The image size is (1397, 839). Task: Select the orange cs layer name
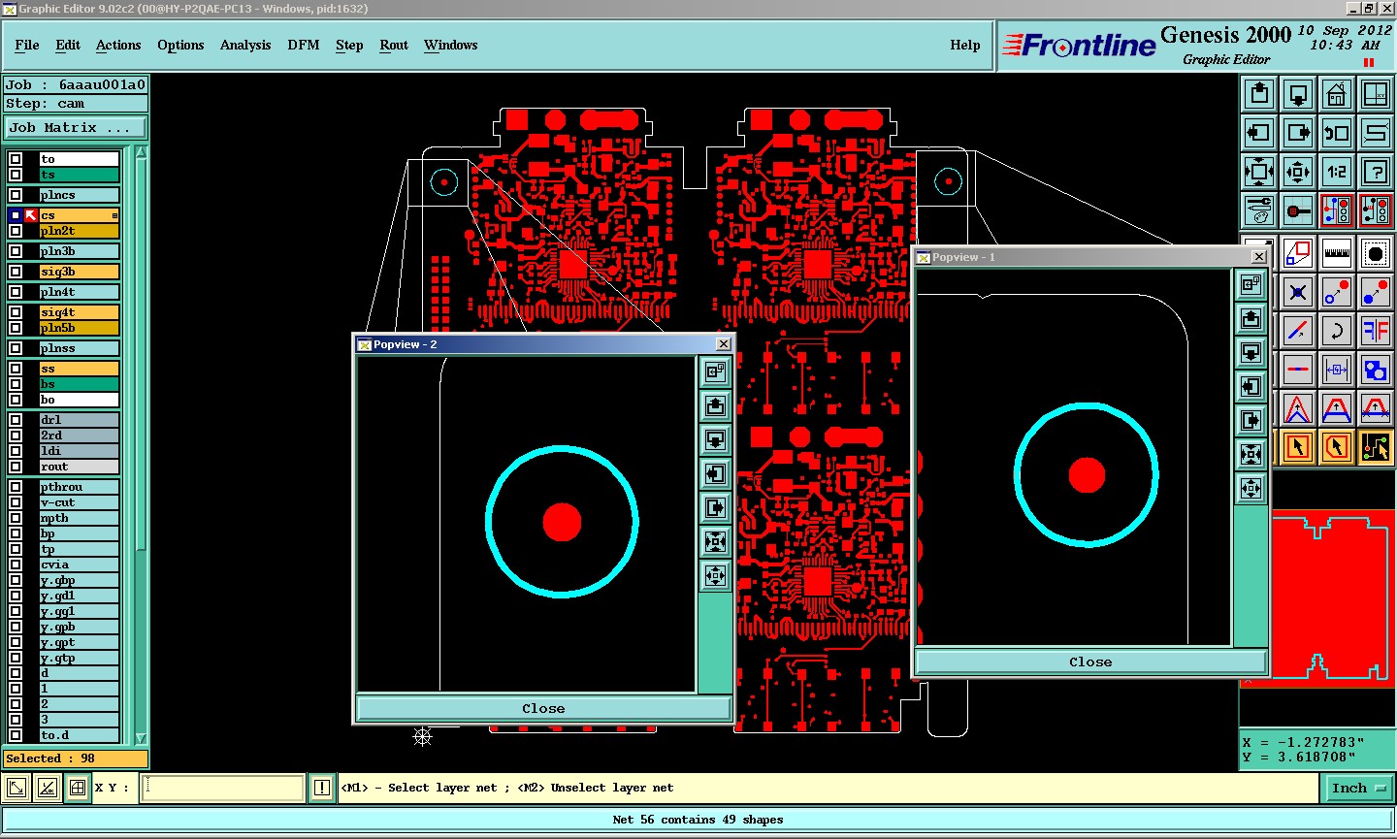point(80,215)
